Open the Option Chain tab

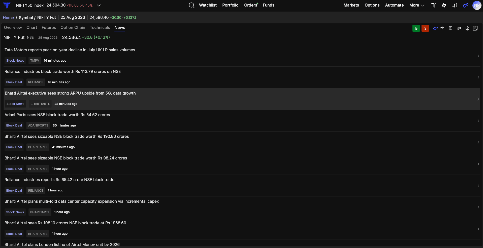coord(73,28)
